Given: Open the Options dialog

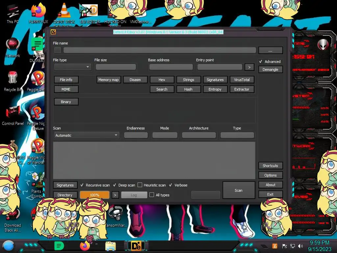Looking at the screenshot, I should click(x=271, y=175).
